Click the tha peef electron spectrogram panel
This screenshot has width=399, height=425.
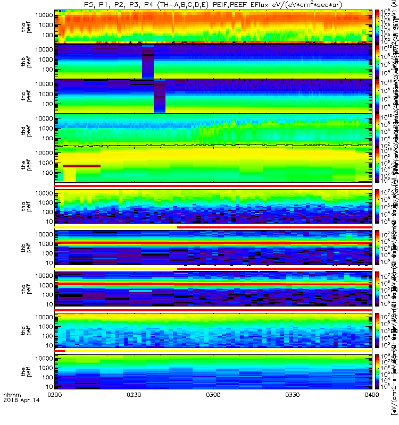click(213, 27)
